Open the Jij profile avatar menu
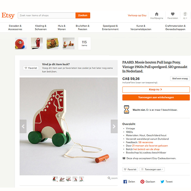This screenshot has height=191, width=191. 185,15
